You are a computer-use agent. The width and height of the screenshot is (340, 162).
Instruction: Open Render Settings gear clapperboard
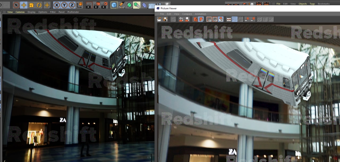coord(105,5)
